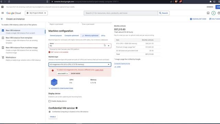The height and width of the screenshot is (124, 220).
Task: Click the M2 series error icon
Action: coord(49,52)
